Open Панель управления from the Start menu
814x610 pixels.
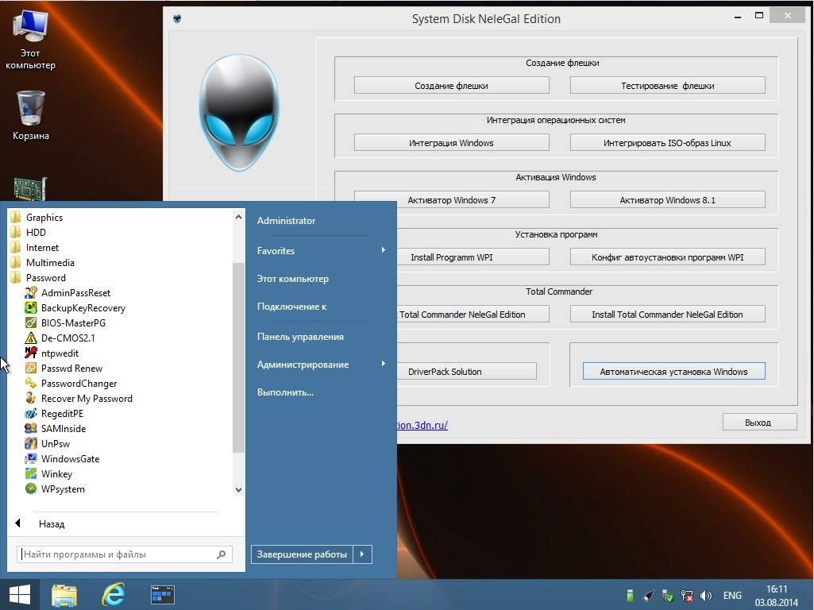pyautogui.click(x=300, y=337)
